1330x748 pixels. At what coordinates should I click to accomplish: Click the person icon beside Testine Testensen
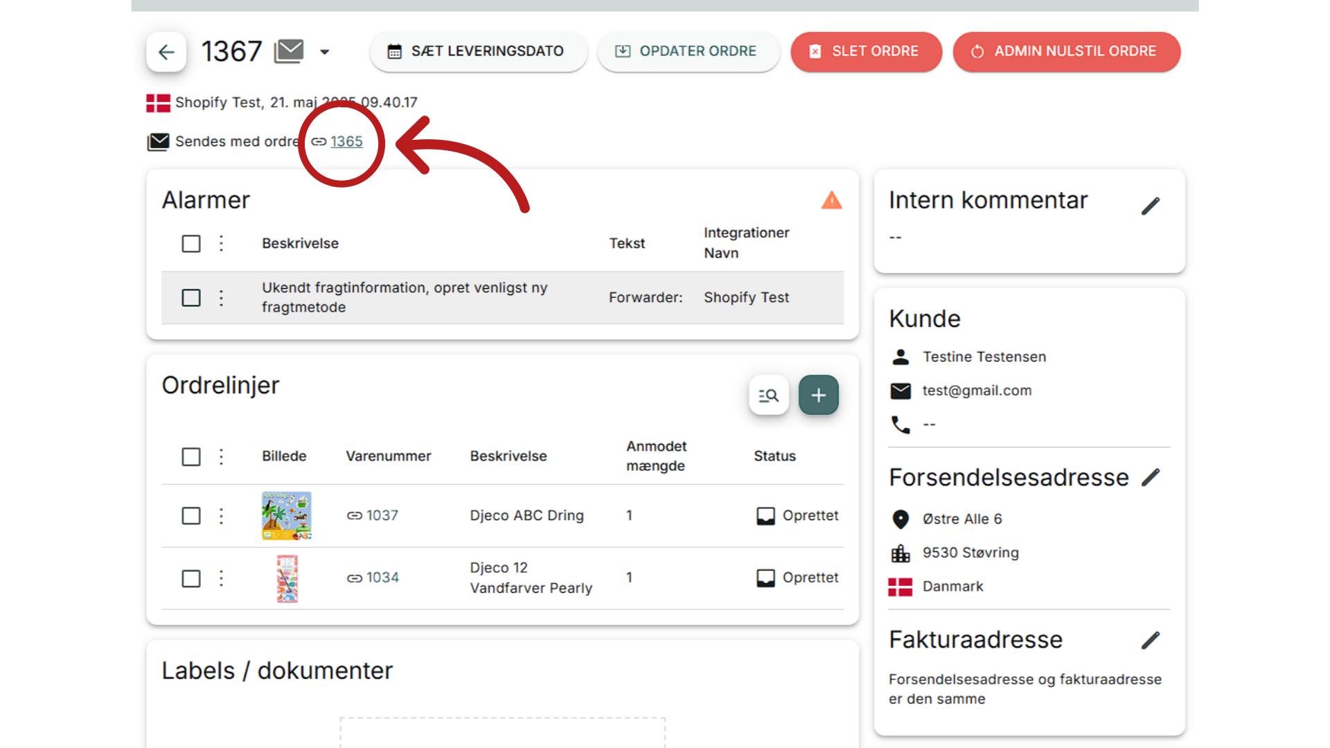(901, 357)
